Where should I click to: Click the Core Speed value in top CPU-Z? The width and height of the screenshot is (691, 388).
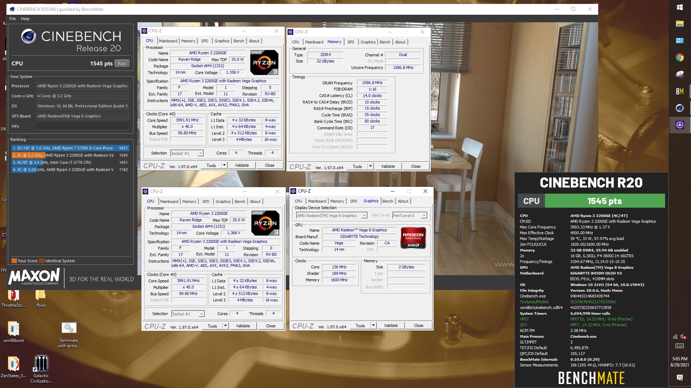point(187,120)
